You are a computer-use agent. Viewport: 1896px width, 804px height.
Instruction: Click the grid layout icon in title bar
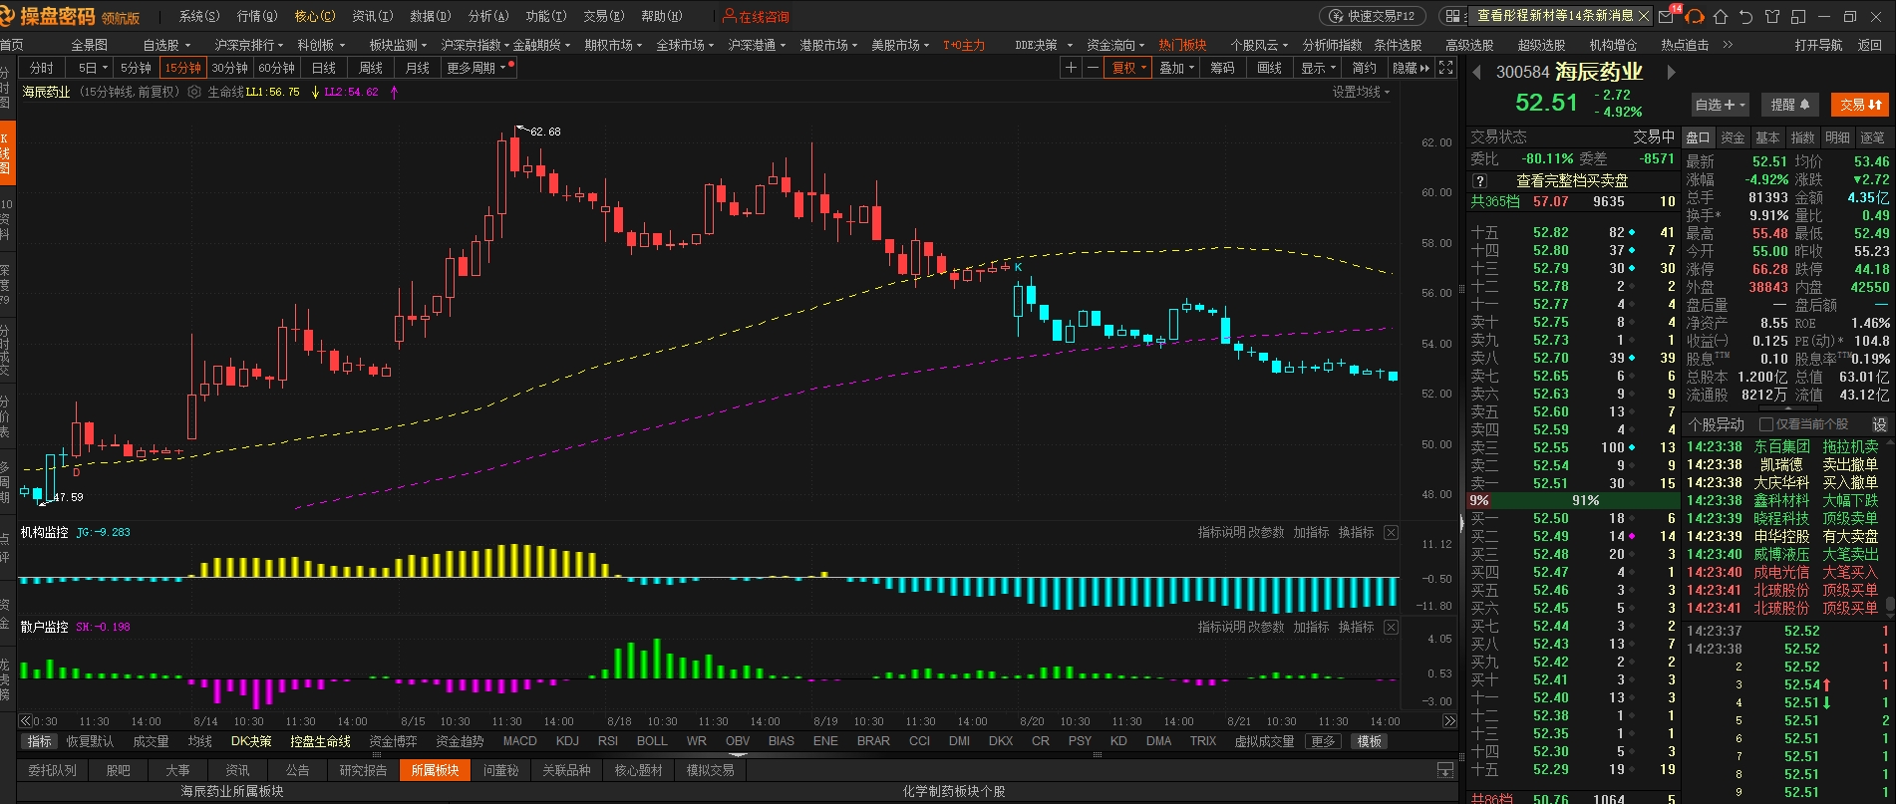(x=1452, y=16)
